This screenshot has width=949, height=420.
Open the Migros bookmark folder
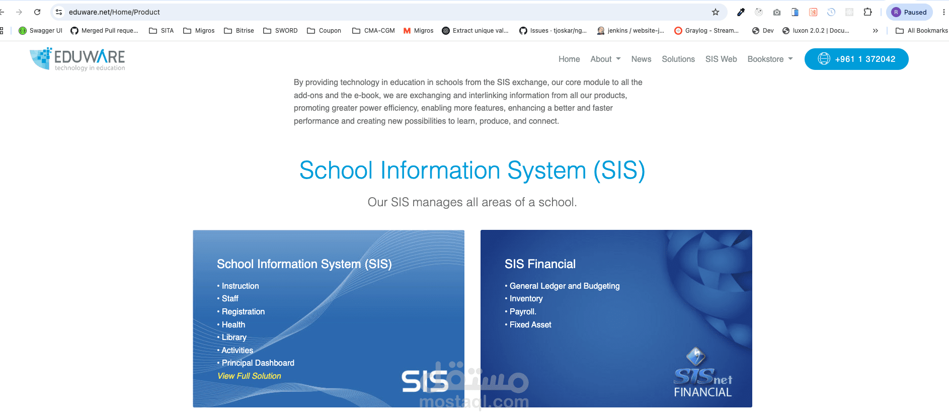(199, 31)
